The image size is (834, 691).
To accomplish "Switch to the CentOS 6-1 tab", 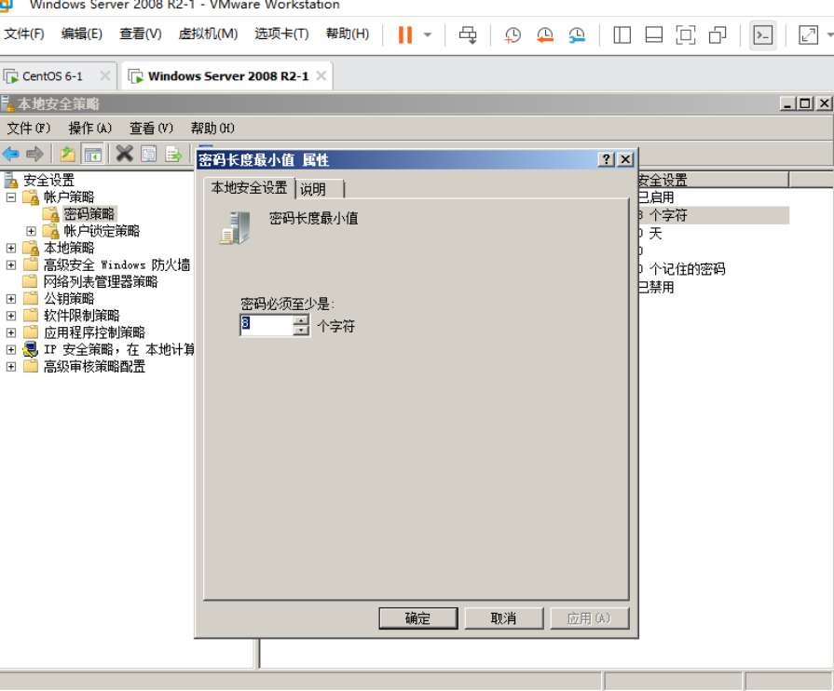I will click(52, 76).
